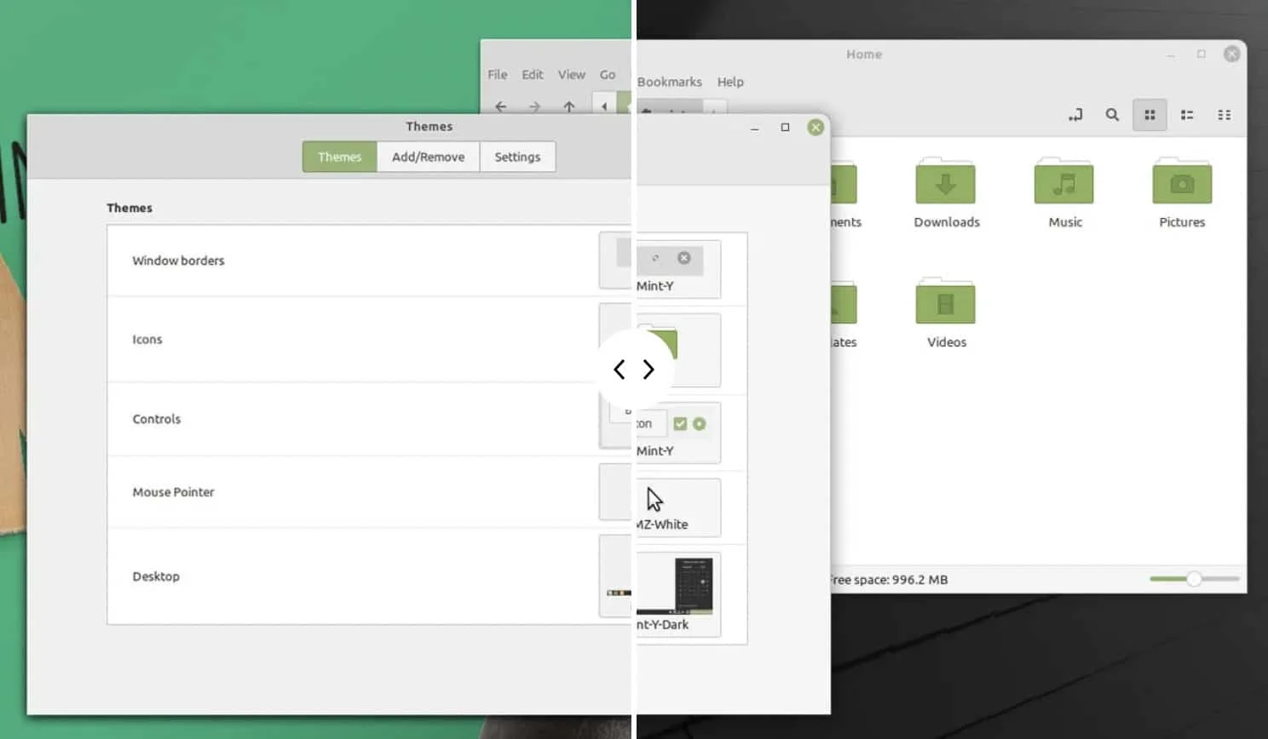Open the Help menu
The image size is (1268, 739).
[x=730, y=82]
